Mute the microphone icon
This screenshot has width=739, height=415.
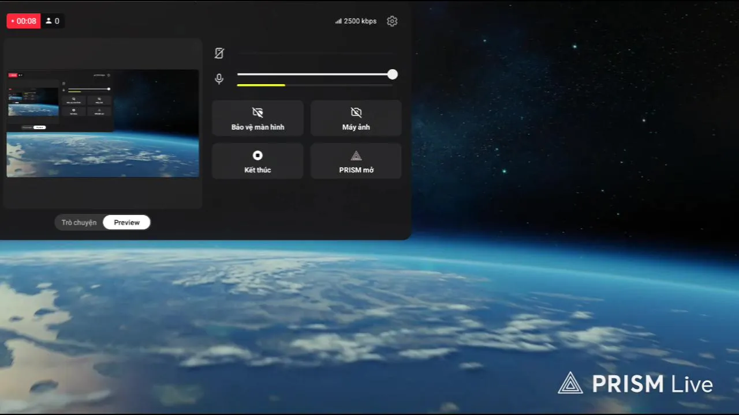pyautogui.click(x=219, y=79)
